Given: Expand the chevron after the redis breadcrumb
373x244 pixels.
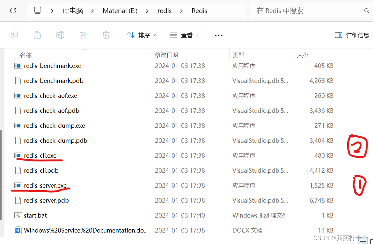Looking at the screenshot, I should tap(182, 11).
